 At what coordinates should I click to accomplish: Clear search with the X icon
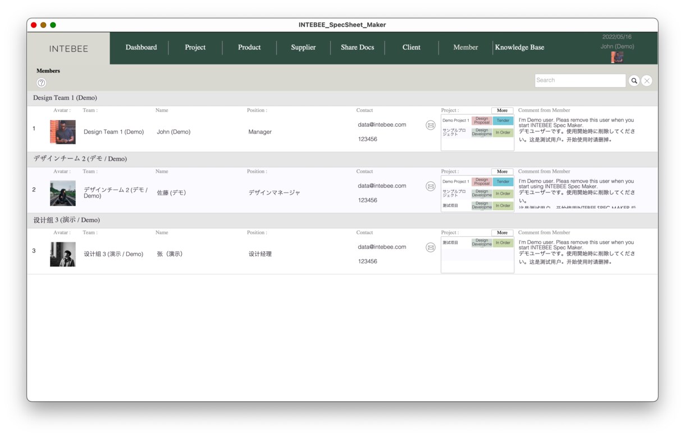647,81
